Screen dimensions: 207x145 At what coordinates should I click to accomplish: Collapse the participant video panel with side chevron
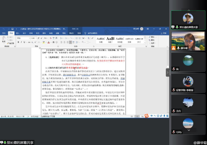[167, 72]
